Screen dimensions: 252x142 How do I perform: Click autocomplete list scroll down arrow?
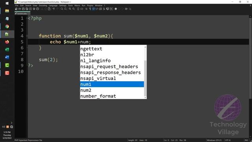pos(145,97)
